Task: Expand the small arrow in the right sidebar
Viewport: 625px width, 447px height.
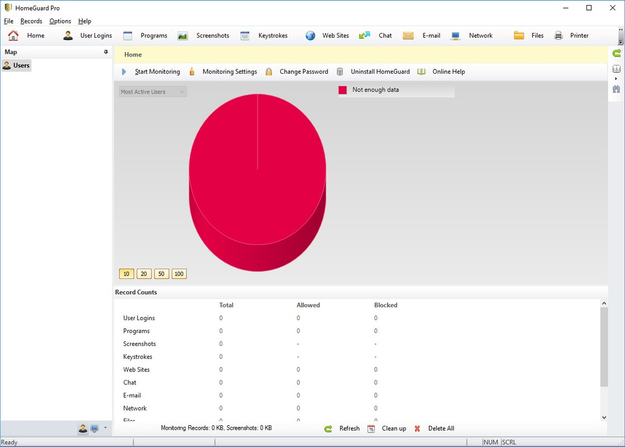Action: 616,79
